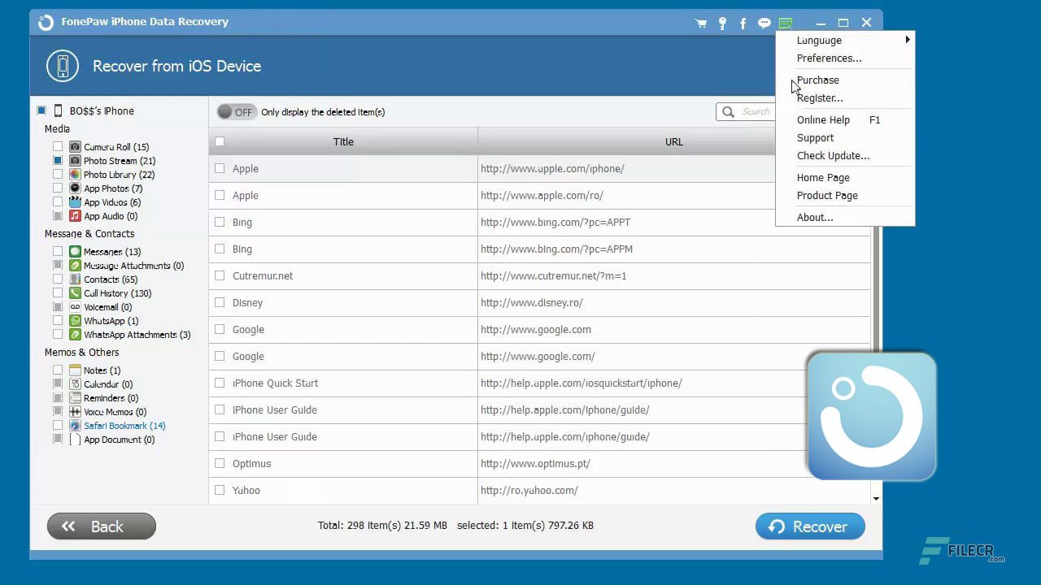Click the key-shaped registration icon
Viewport: 1041px width, 585px height.
(x=722, y=23)
